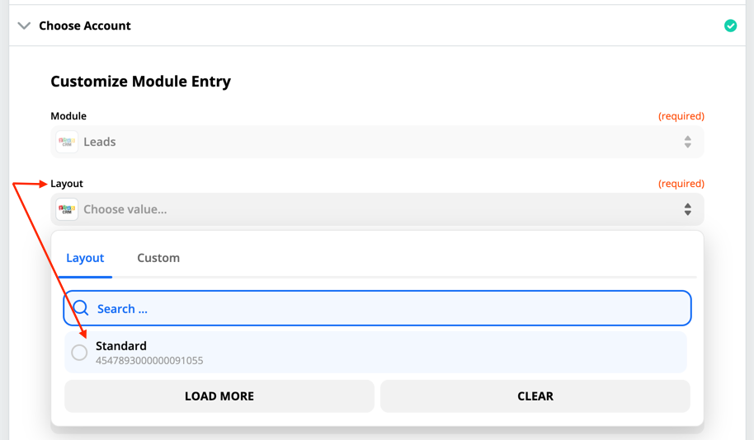The image size is (754, 440).
Task: Click the magnifier icon in search box
Action: click(81, 308)
